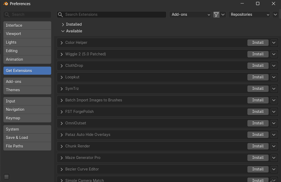Open the Navigation preferences tab
The width and height of the screenshot is (281, 182).
(x=27, y=109)
